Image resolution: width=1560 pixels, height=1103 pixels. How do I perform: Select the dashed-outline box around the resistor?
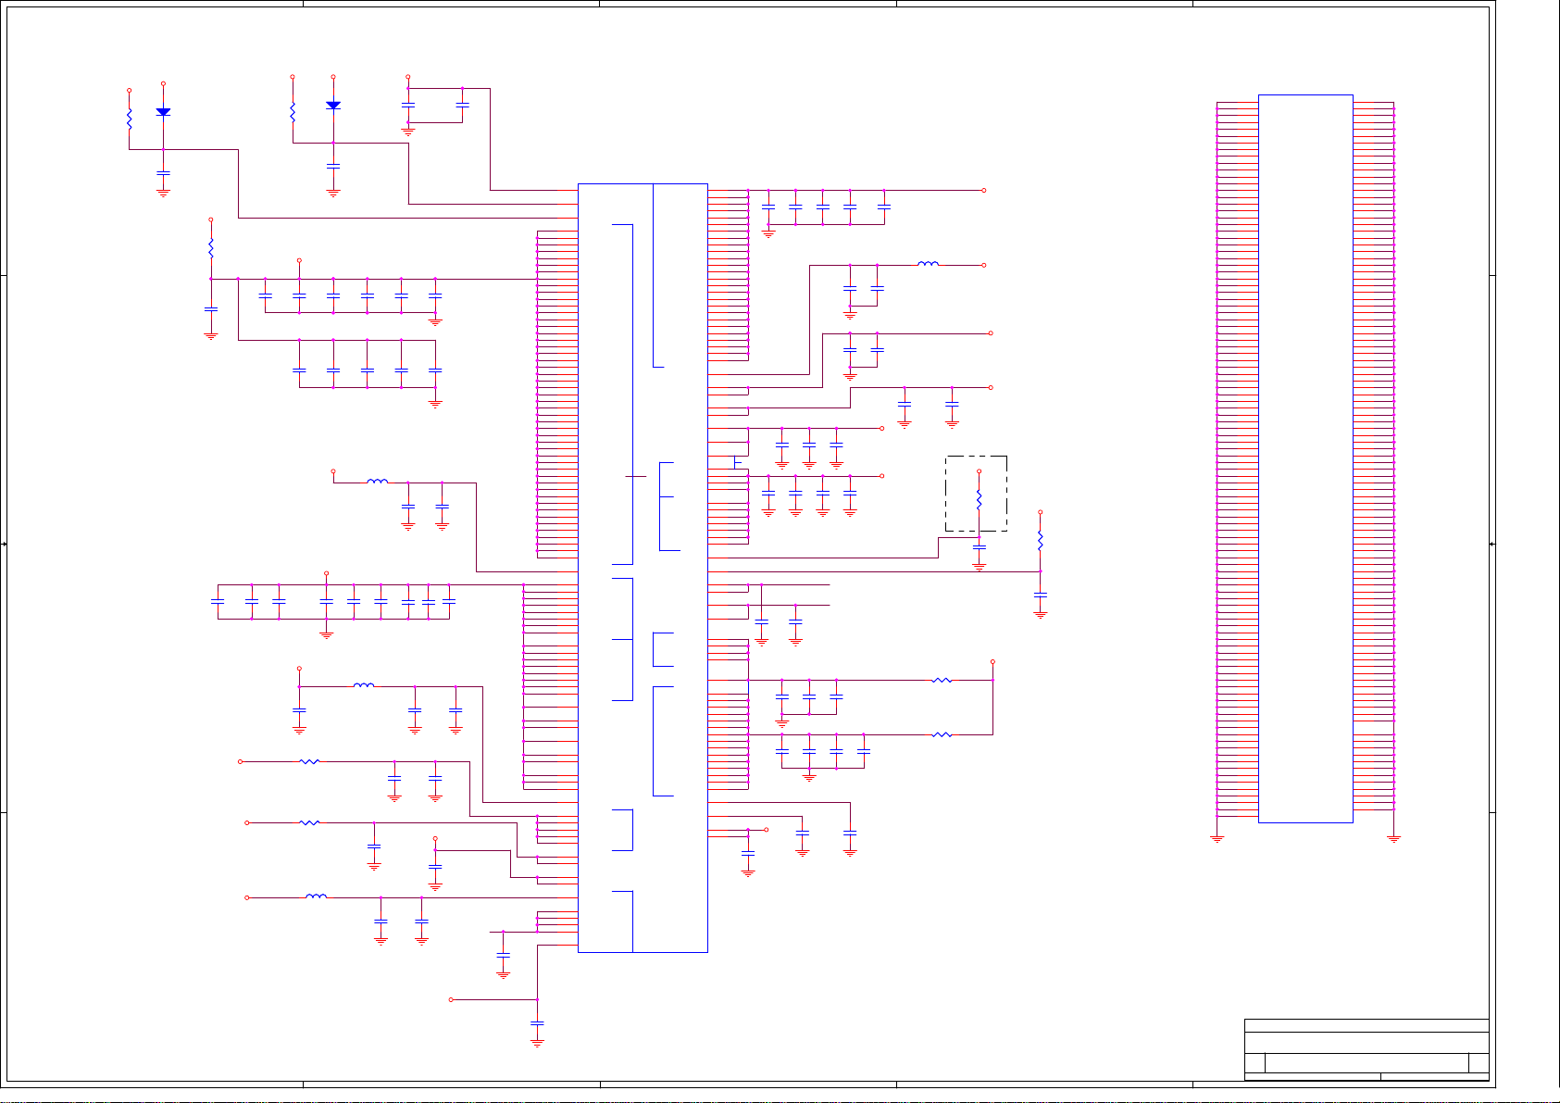click(976, 494)
